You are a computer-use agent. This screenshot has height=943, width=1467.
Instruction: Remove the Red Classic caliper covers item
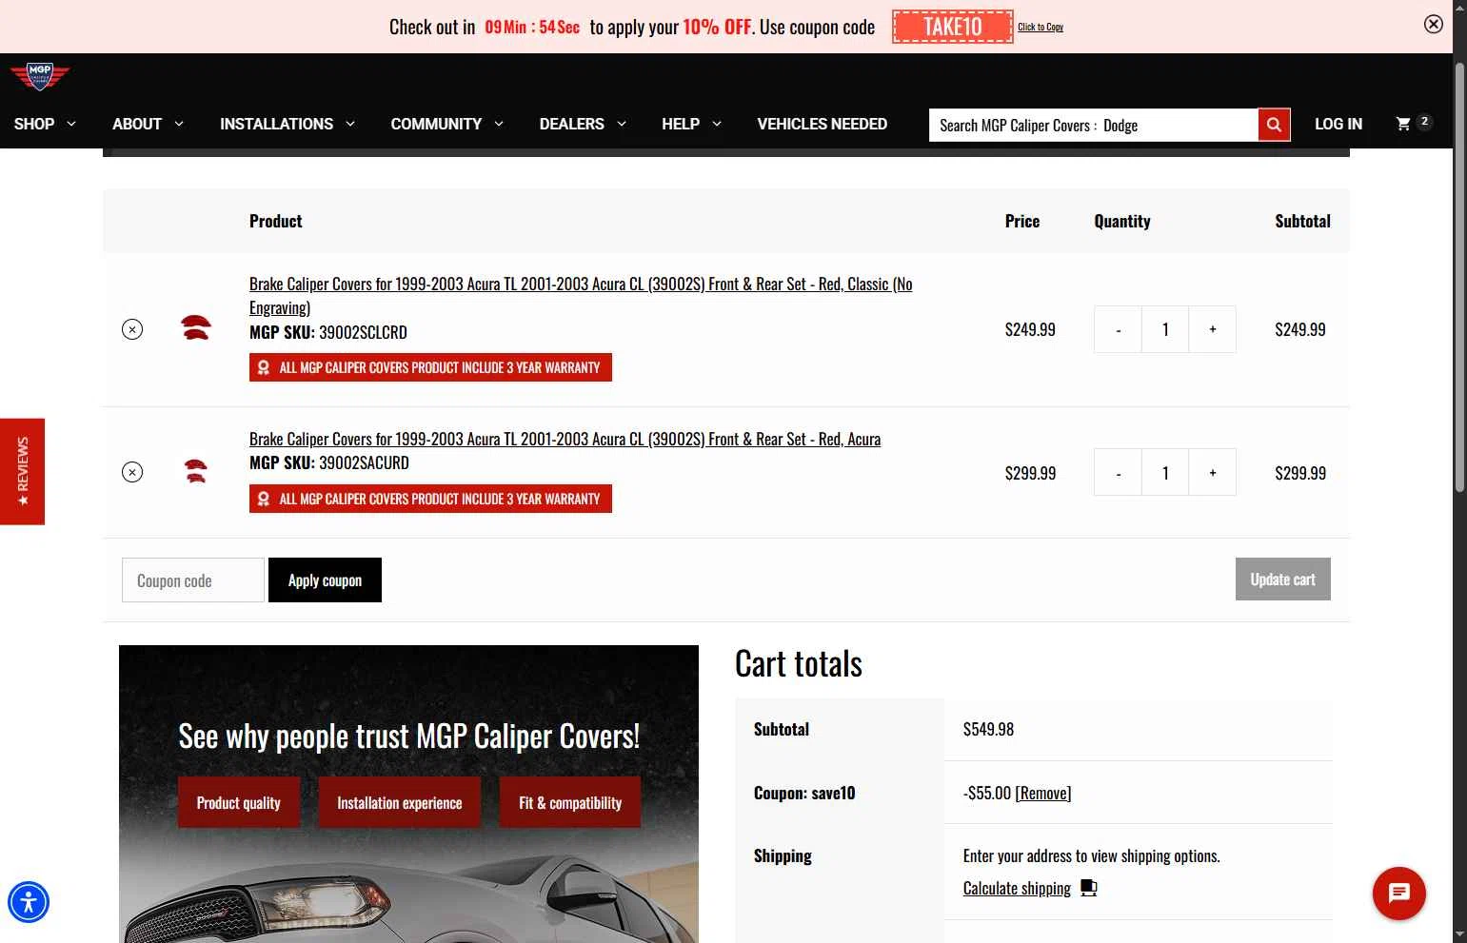pos(132,329)
